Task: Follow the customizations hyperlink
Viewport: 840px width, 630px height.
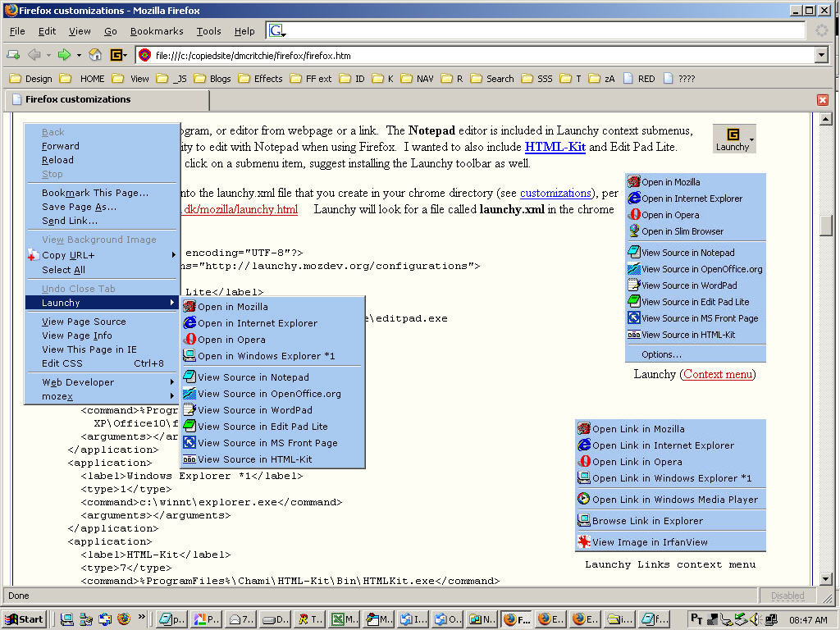Action: coord(555,193)
